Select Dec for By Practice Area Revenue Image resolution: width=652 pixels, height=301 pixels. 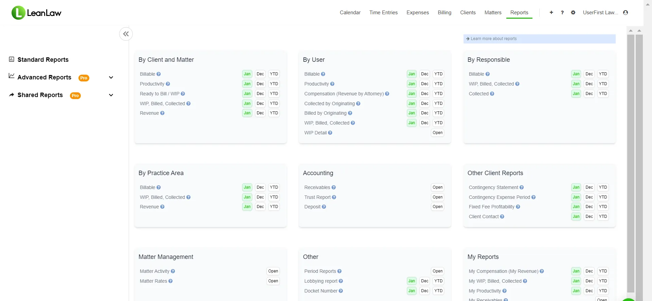pyautogui.click(x=260, y=207)
